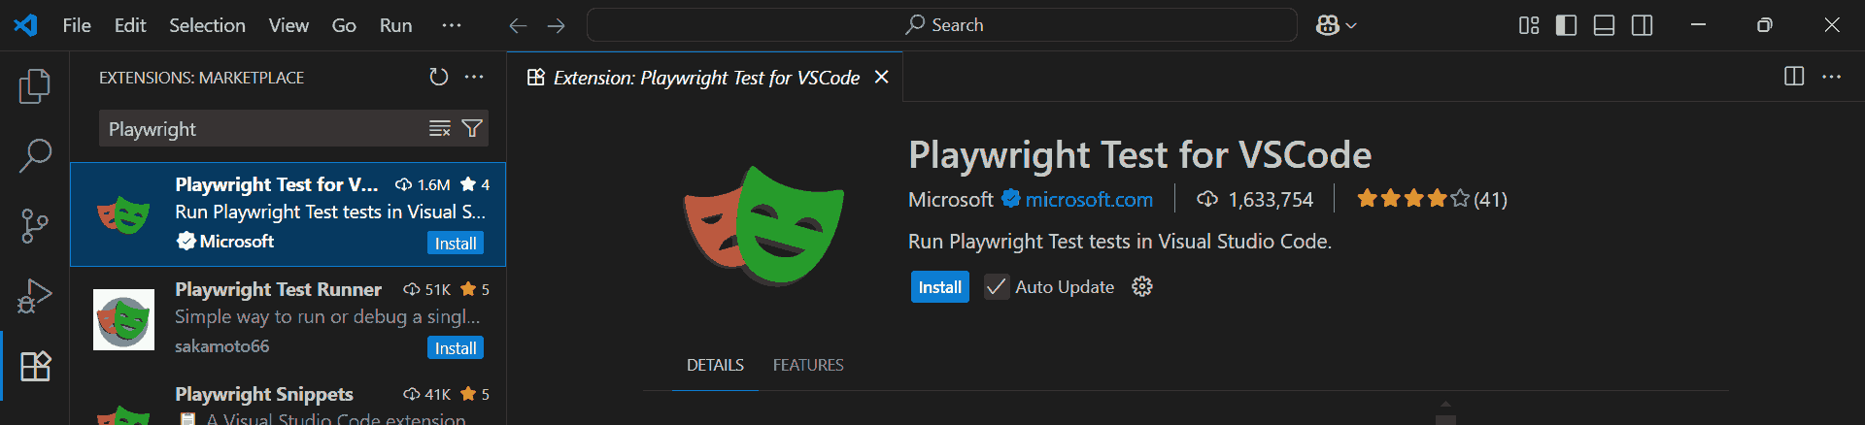Open extension settings gear icon
This screenshot has width=1865, height=425.
coord(1142,286)
